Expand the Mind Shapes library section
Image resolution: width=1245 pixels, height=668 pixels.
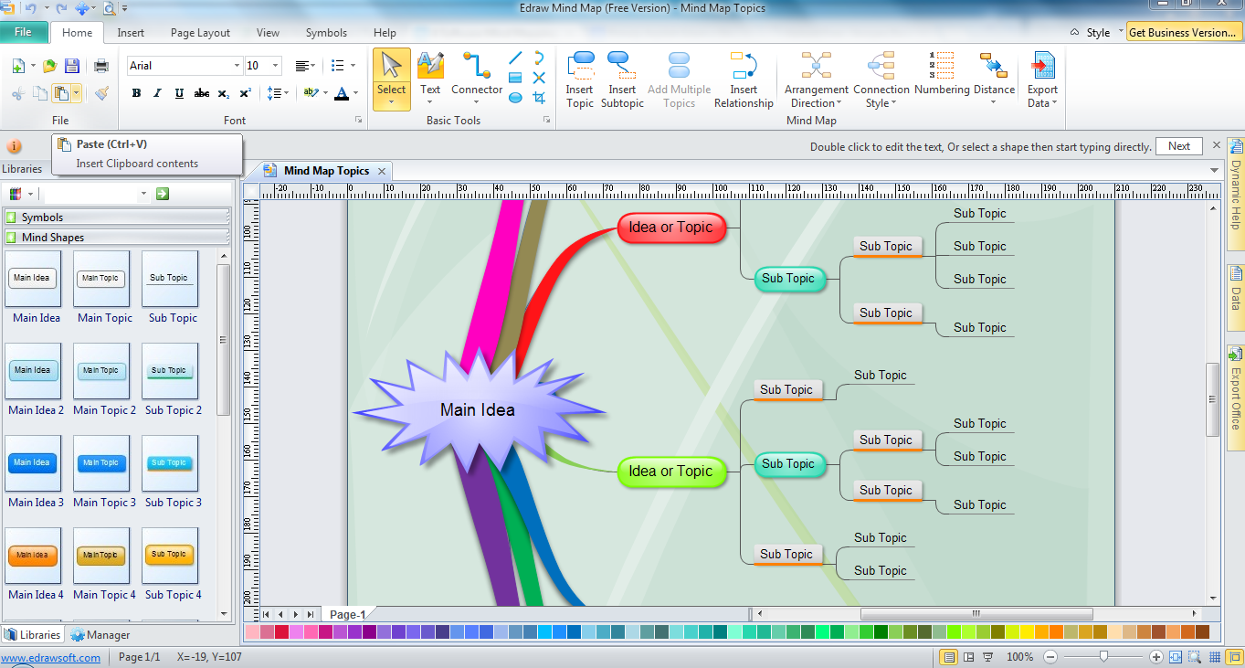click(x=116, y=238)
